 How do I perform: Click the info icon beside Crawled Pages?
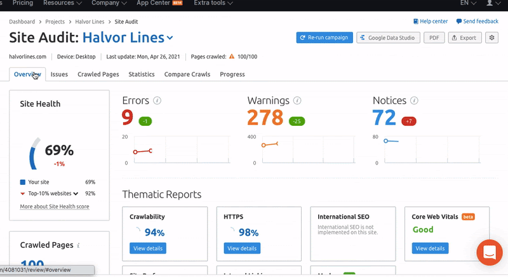(79, 245)
